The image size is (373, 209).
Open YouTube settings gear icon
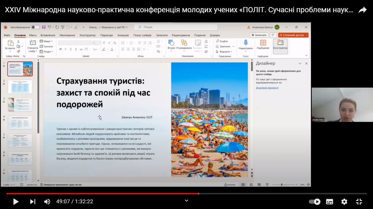(344, 202)
